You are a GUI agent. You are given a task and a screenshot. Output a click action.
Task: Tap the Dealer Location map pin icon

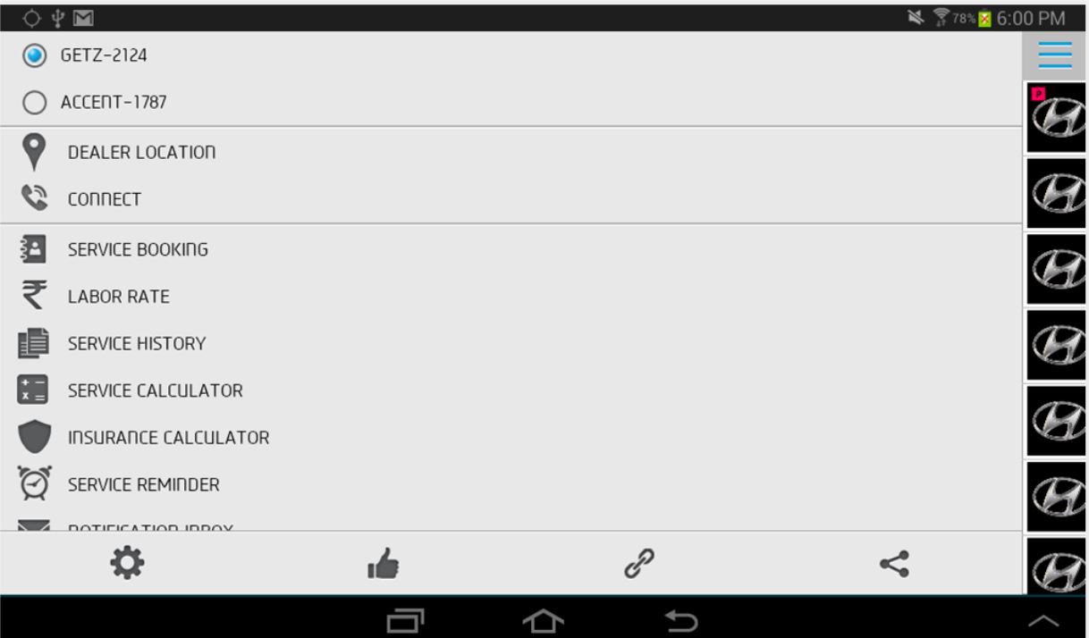[34, 153]
